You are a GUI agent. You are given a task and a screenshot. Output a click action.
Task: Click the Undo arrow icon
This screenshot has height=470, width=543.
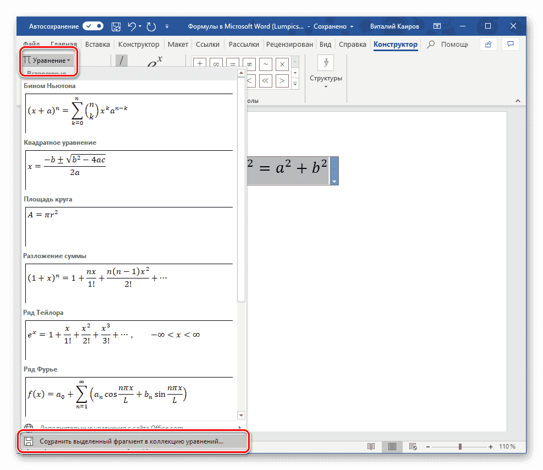[x=132, y=26]
